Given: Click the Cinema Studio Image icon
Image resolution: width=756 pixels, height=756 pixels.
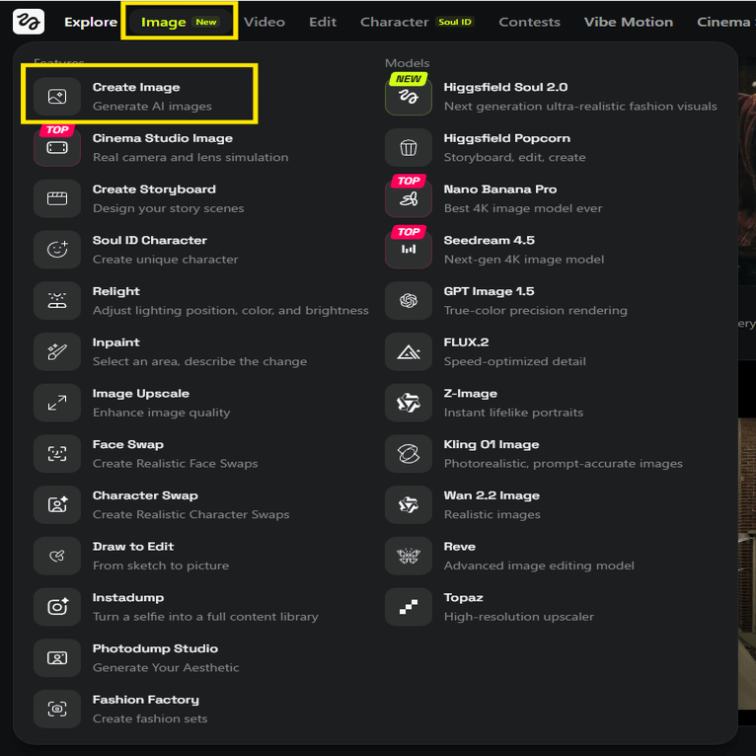Looking at the screenshot, I should pyautogui.click(x=57, y=147).
